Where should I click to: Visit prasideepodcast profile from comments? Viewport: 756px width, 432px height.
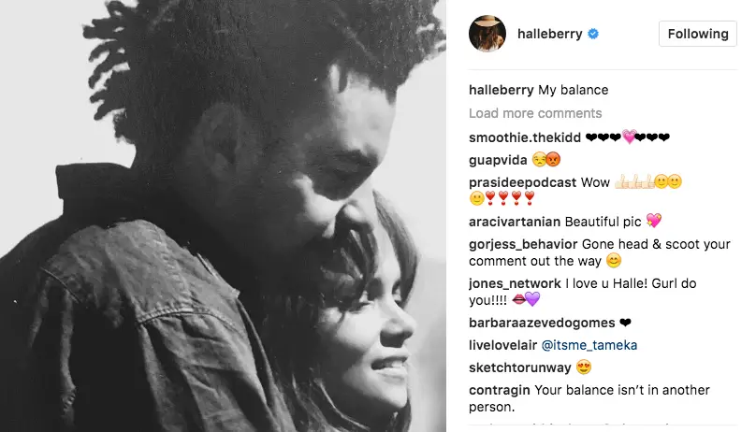pos(523,182)
